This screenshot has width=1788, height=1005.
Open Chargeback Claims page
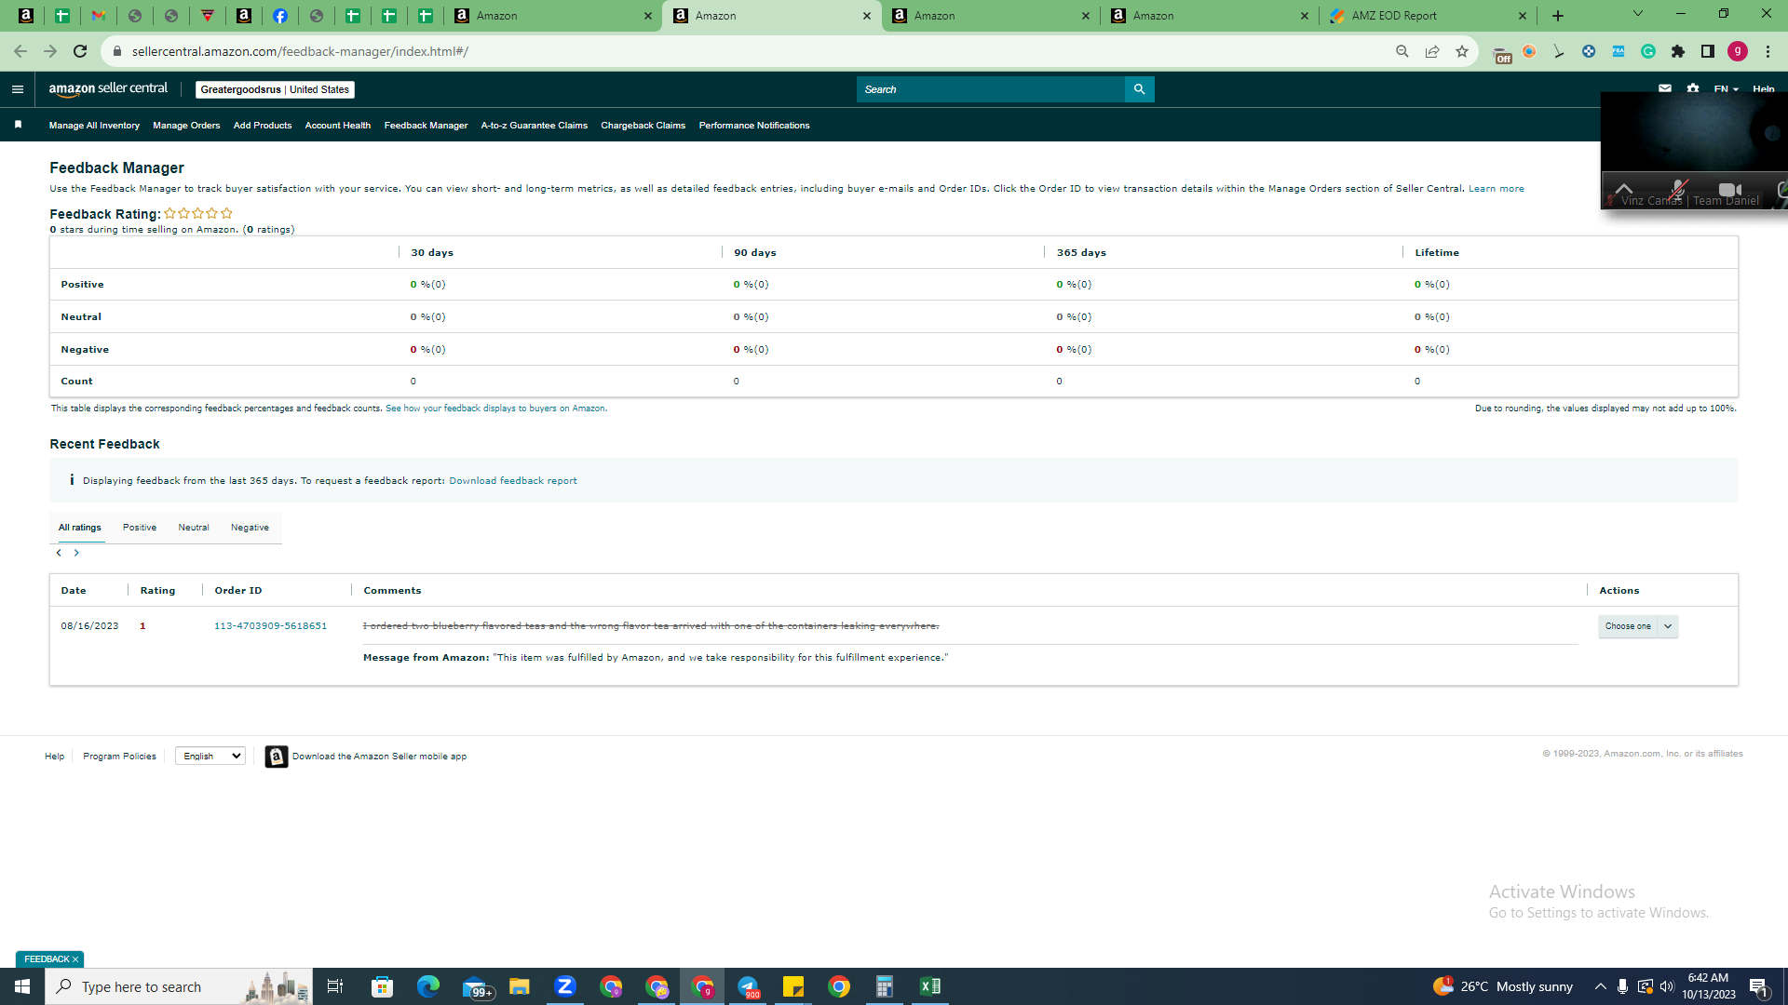pyautogui.click(x=643, y=126)
